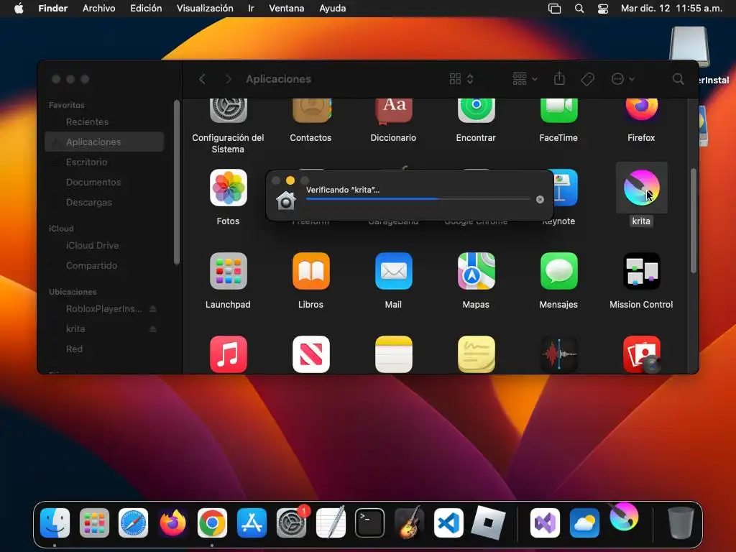Eject the krita volume in sidebar
This screenshot has height=552, width=736.
coord(152,329)
